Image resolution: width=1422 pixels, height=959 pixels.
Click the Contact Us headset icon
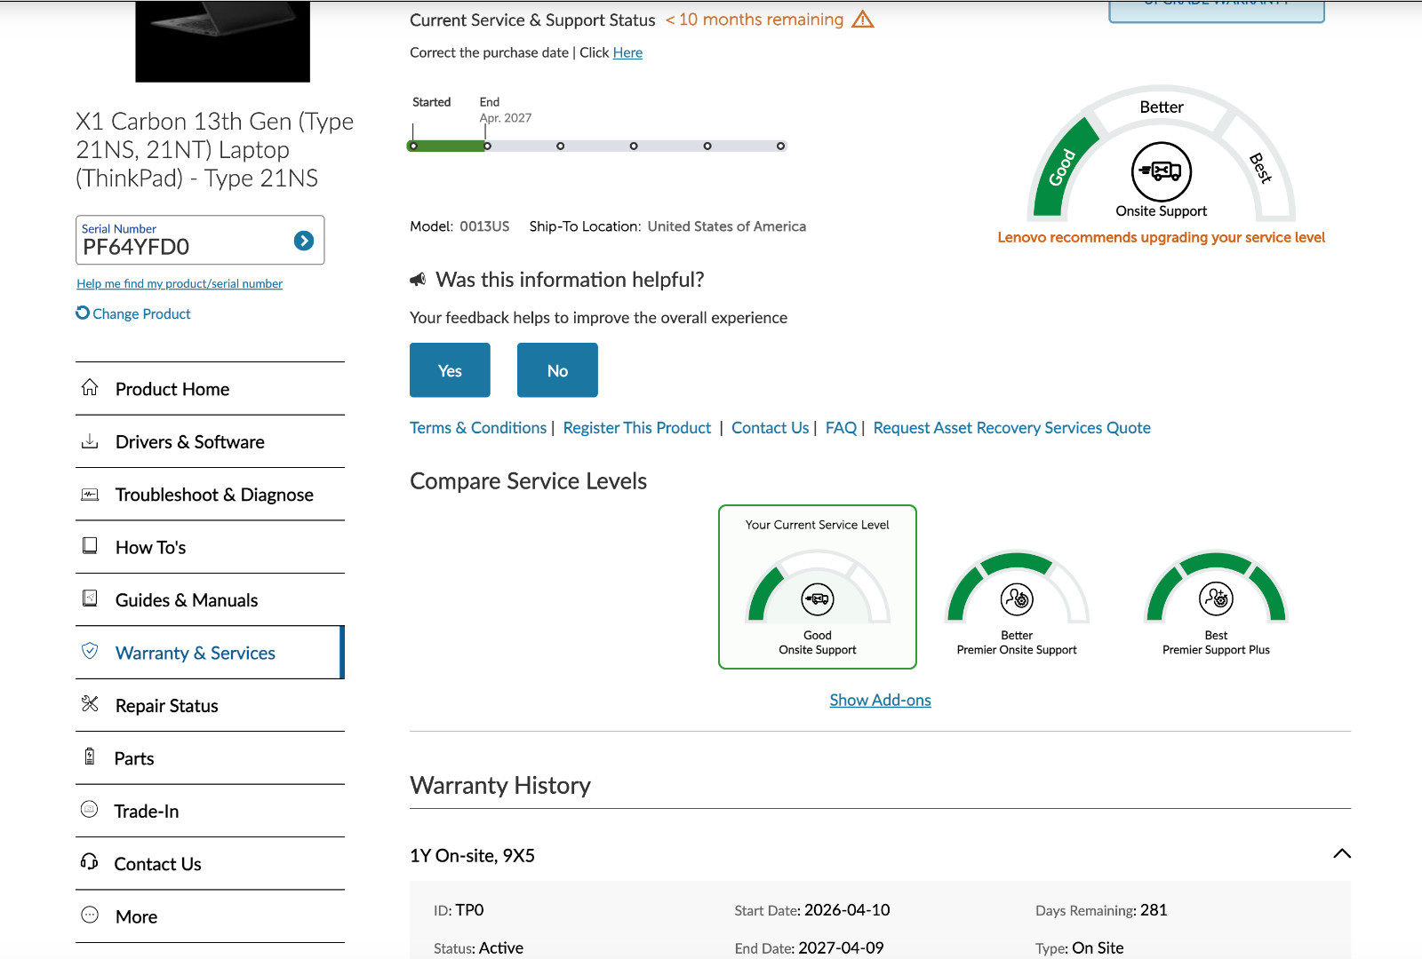[x=90, y=861]
